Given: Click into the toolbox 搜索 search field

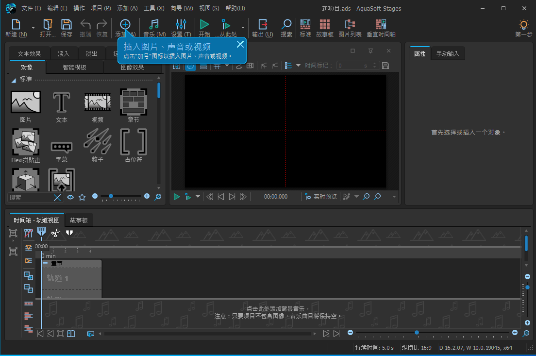Looking at the screenshot, I should (30, 197).
